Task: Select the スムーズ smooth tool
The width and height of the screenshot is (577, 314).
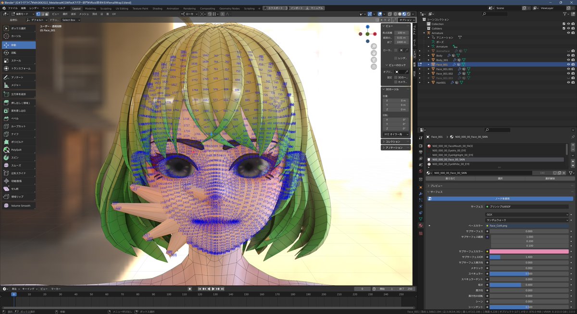Action: tap(18, 165)
